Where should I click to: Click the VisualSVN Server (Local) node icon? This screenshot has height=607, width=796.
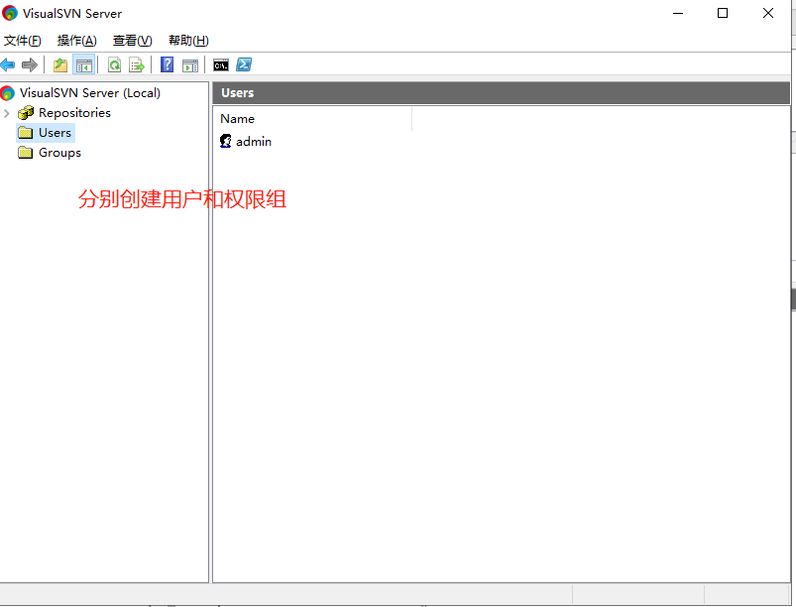coord(8,93)
